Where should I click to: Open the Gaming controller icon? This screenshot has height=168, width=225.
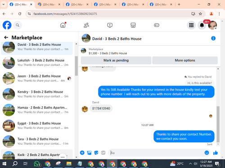157,25
